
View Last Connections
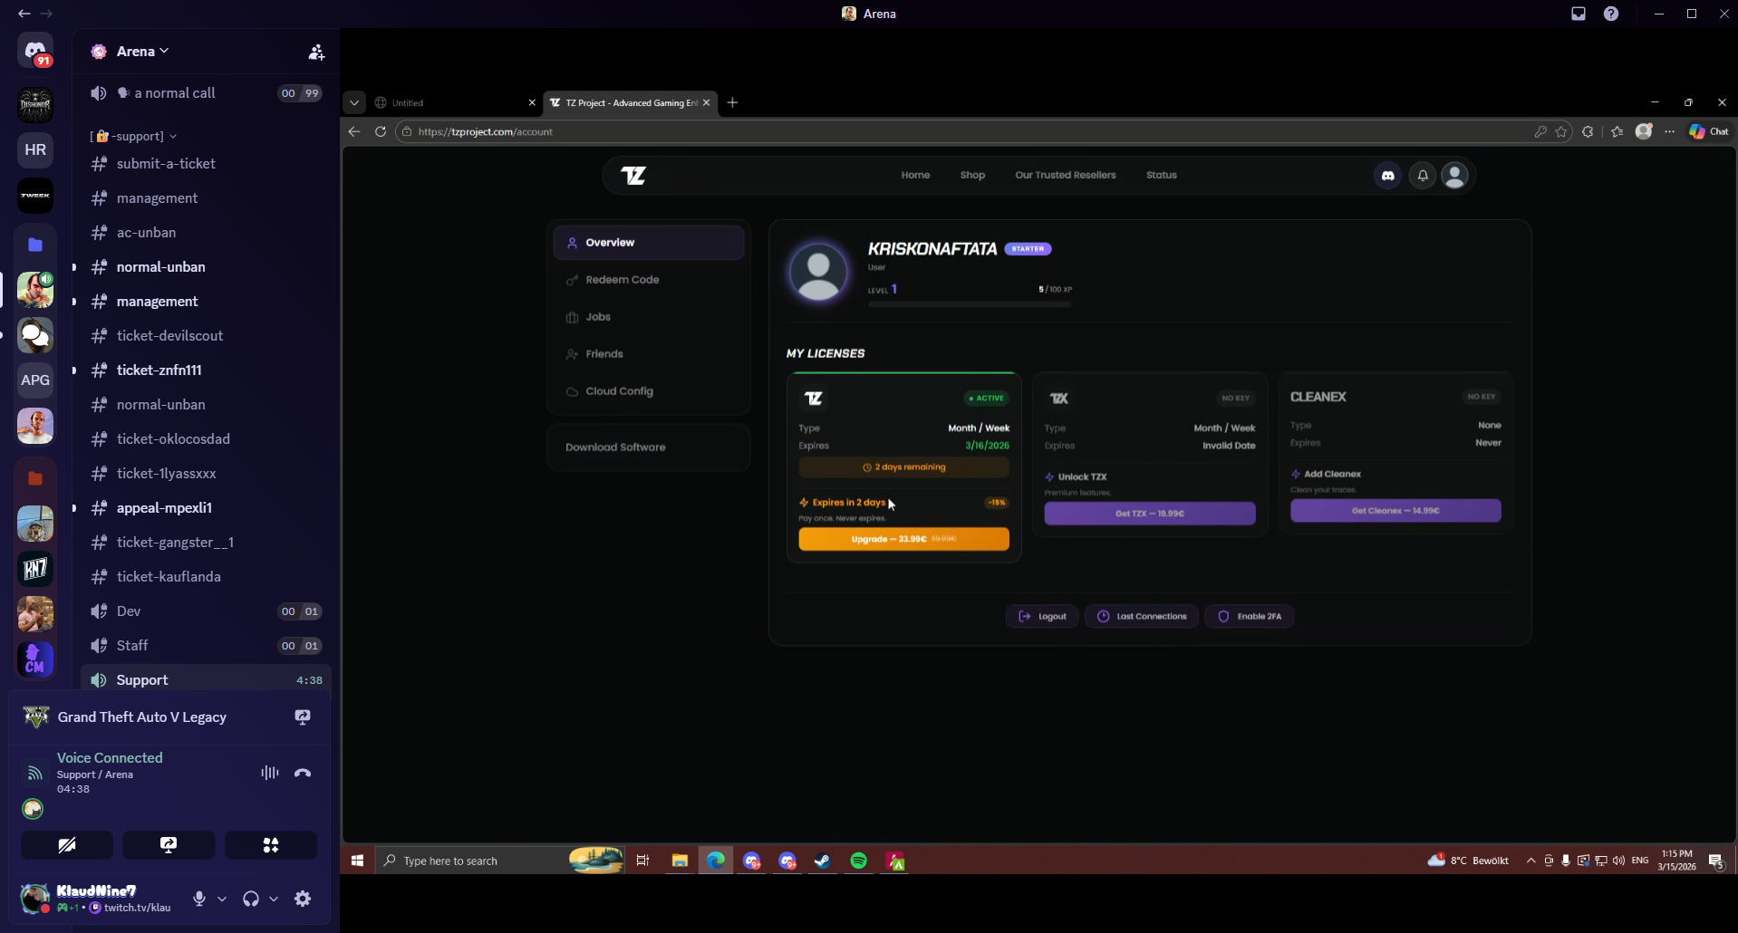coord(1142,616)
